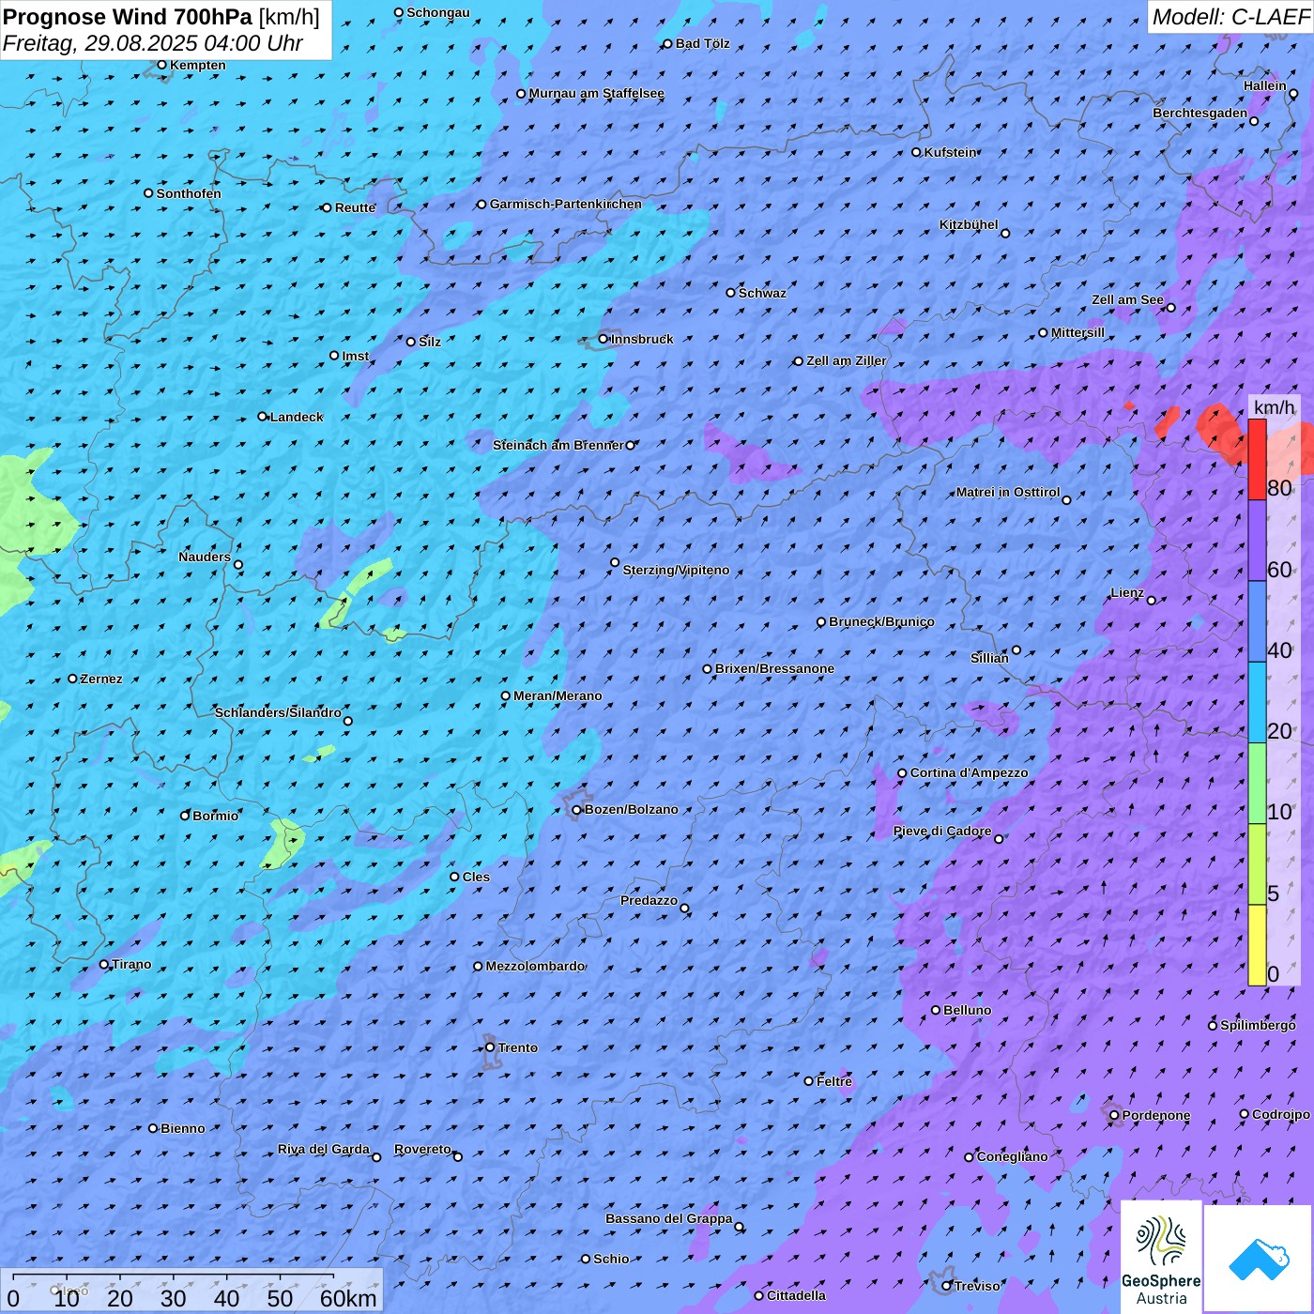This screenshot has height=1314, width=1314.
Task: Click the Schongau city marker
Action: [398, 12]
